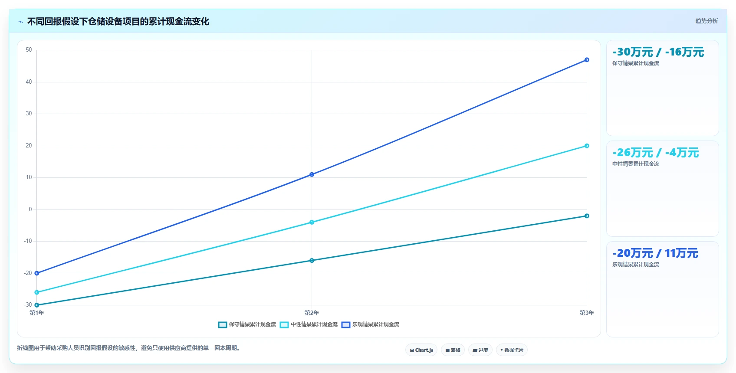Select the 进度 tag
Screen dimensions: 736x373
[480, 350]
